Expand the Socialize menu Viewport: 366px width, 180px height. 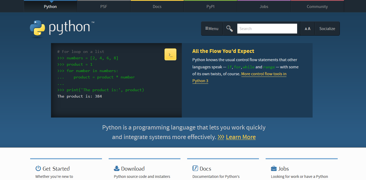(327, 28)
